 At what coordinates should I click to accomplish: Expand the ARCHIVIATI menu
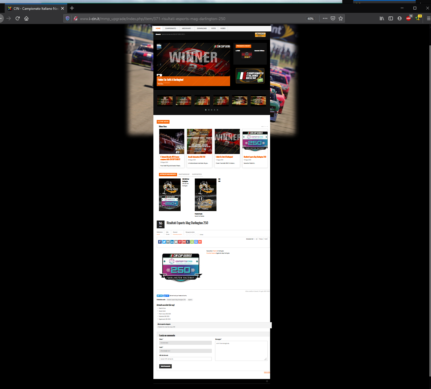point(187,28)
